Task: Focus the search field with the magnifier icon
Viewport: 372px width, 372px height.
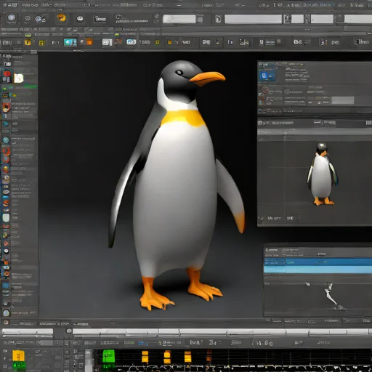Action: click(x=179, y=19)
